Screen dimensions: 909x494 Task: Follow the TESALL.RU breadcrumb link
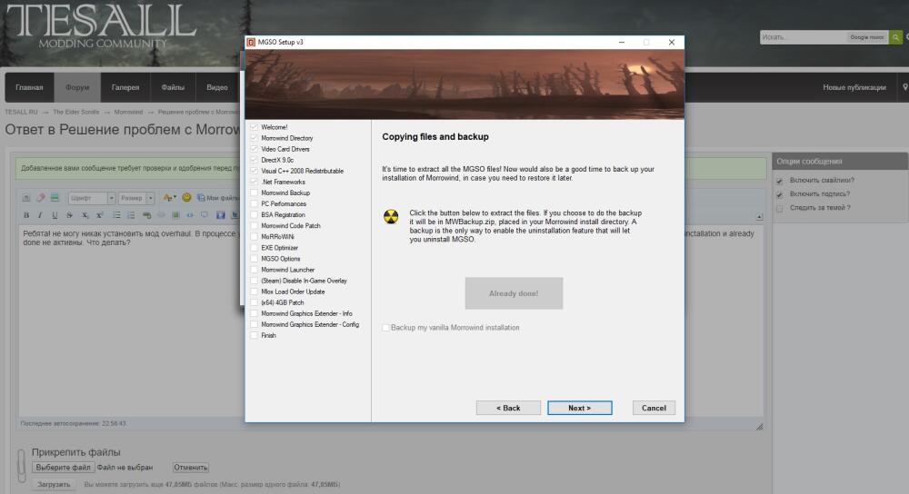point(22,112)
